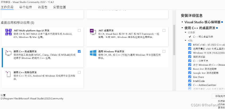
Task: Open the 语言包 tab
Action: point(43,7)
